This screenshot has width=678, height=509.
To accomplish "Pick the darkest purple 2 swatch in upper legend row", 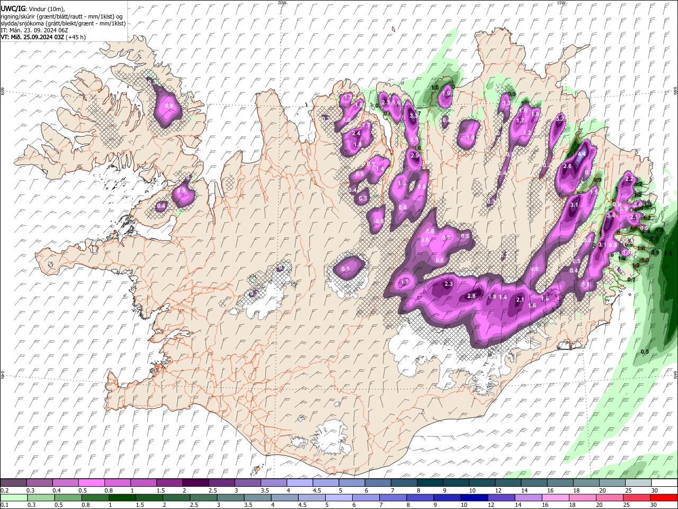I will 195,483.
